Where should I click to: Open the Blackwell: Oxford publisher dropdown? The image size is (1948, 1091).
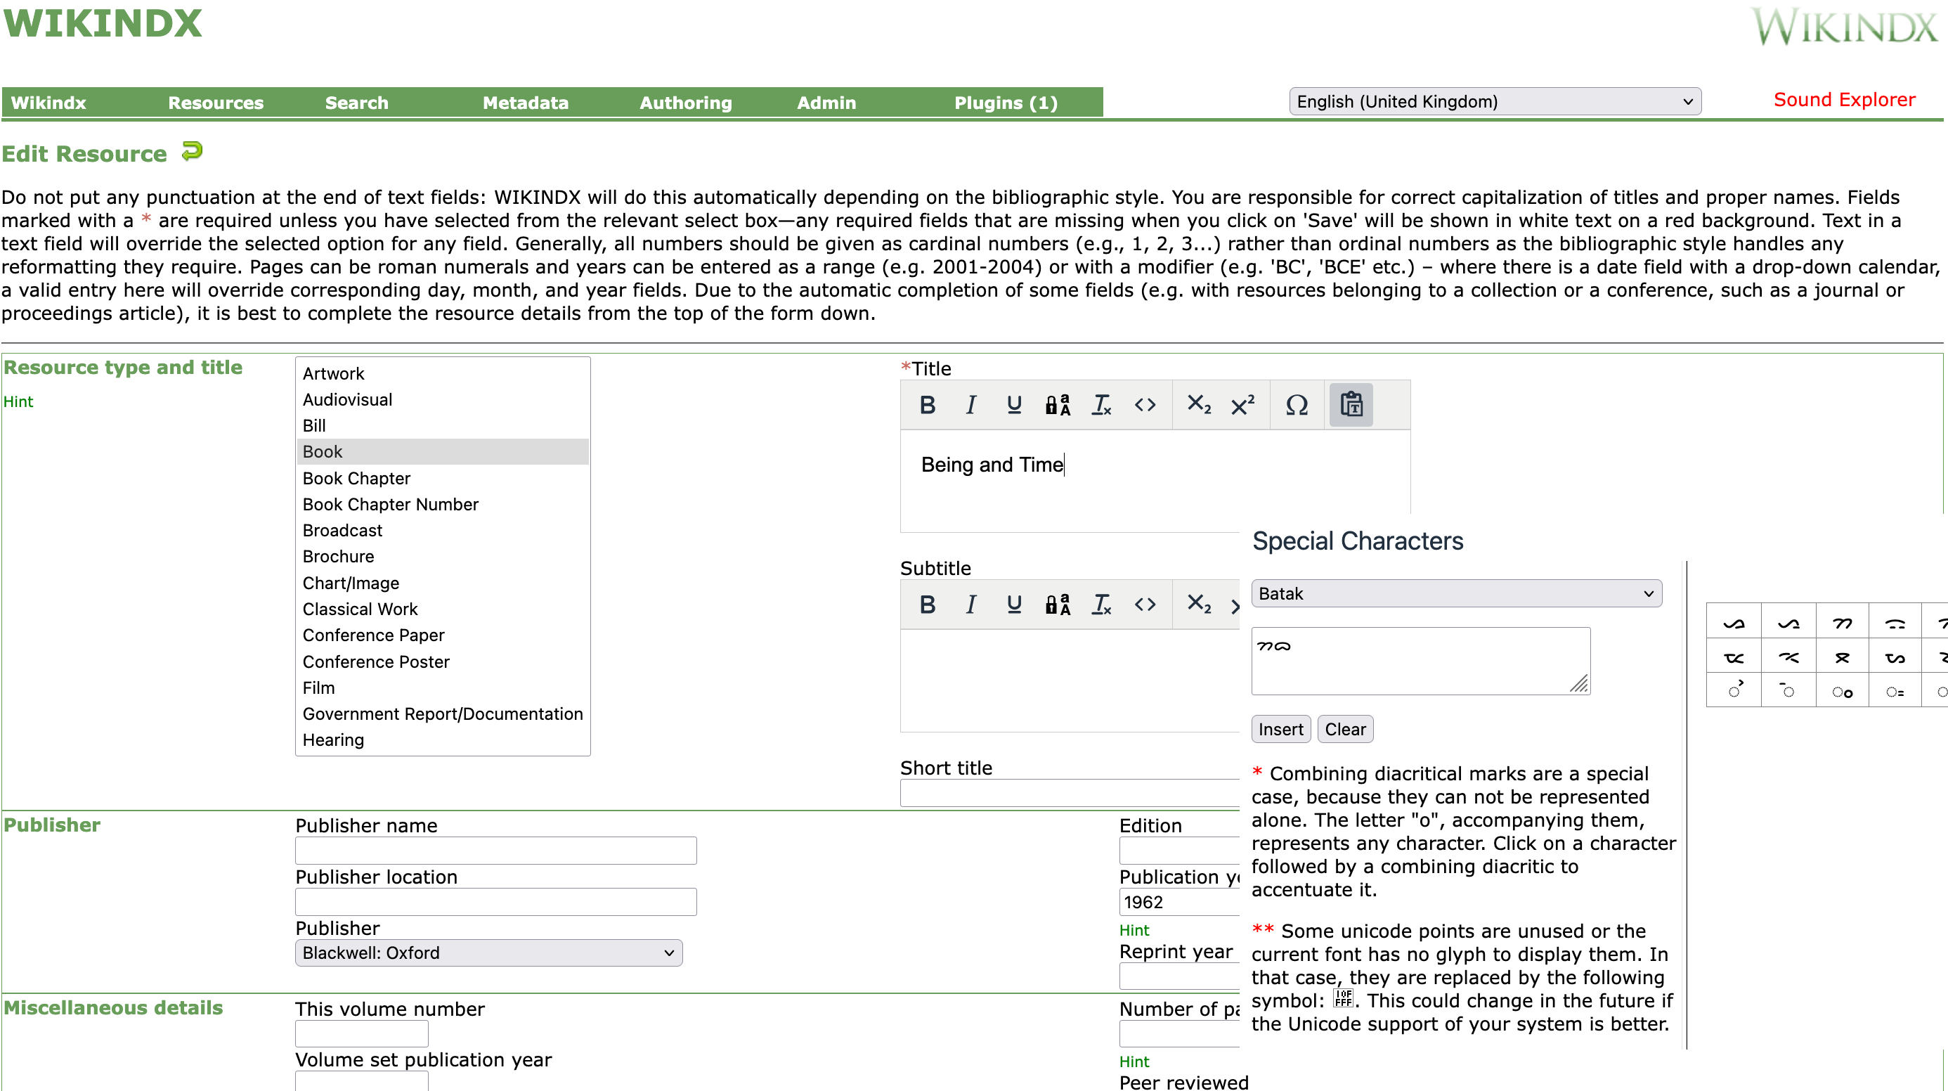pyautogui.click(x=488, y=953)
